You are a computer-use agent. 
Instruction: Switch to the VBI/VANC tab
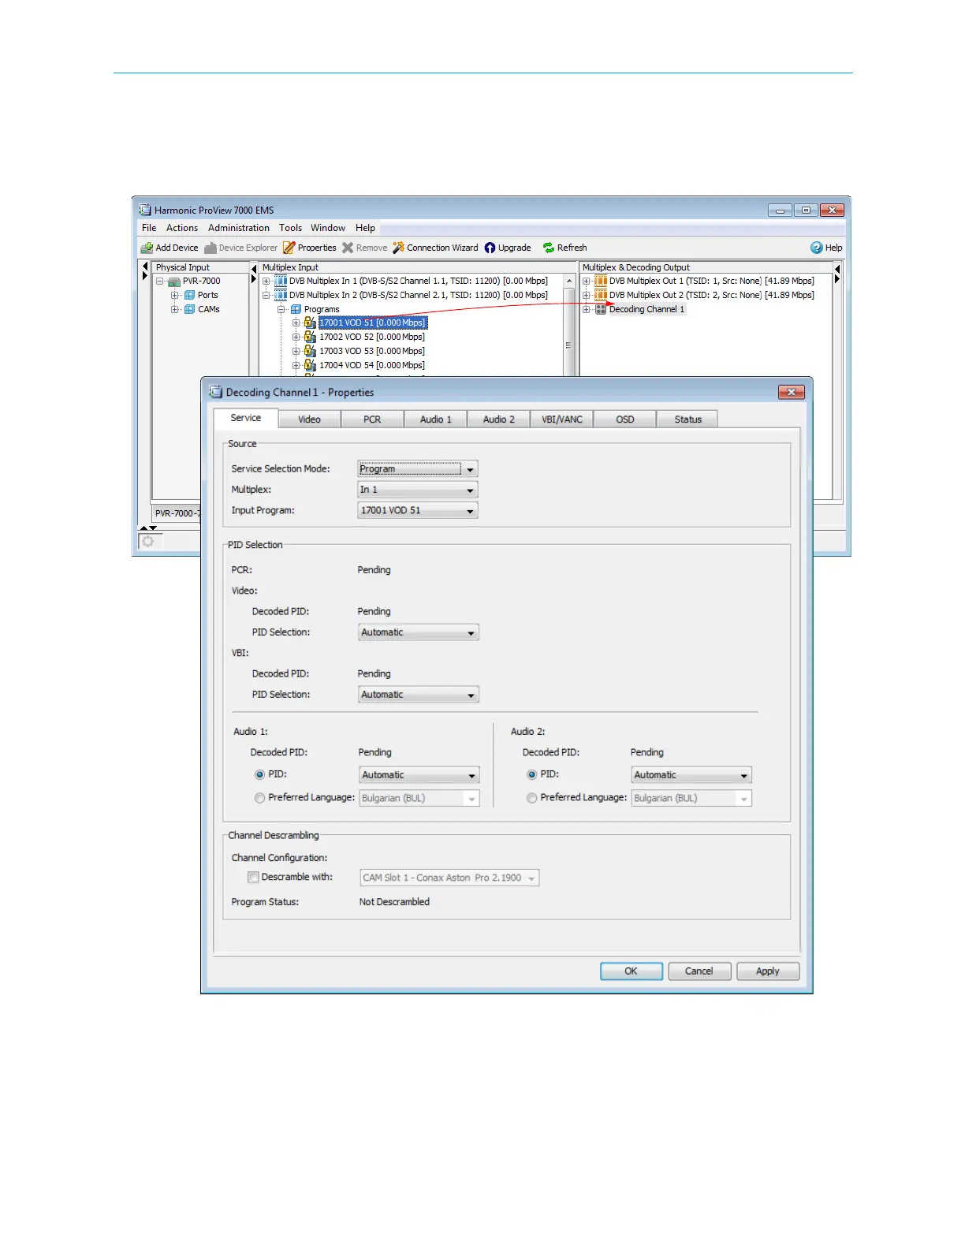tap(561, 419)
